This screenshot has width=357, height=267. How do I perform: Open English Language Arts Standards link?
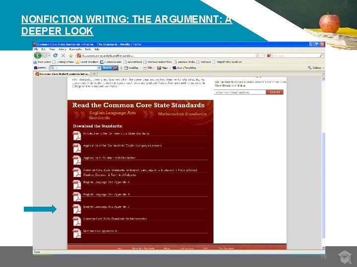(x=112, y=115)
